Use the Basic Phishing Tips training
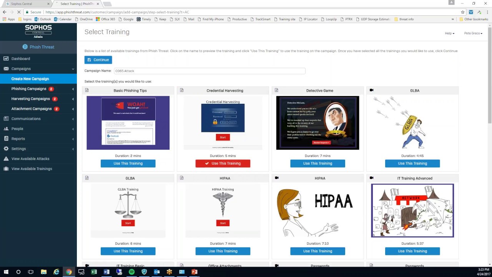Screen dimensions: 492x277 pyautogui.click(x=128, y=164)
